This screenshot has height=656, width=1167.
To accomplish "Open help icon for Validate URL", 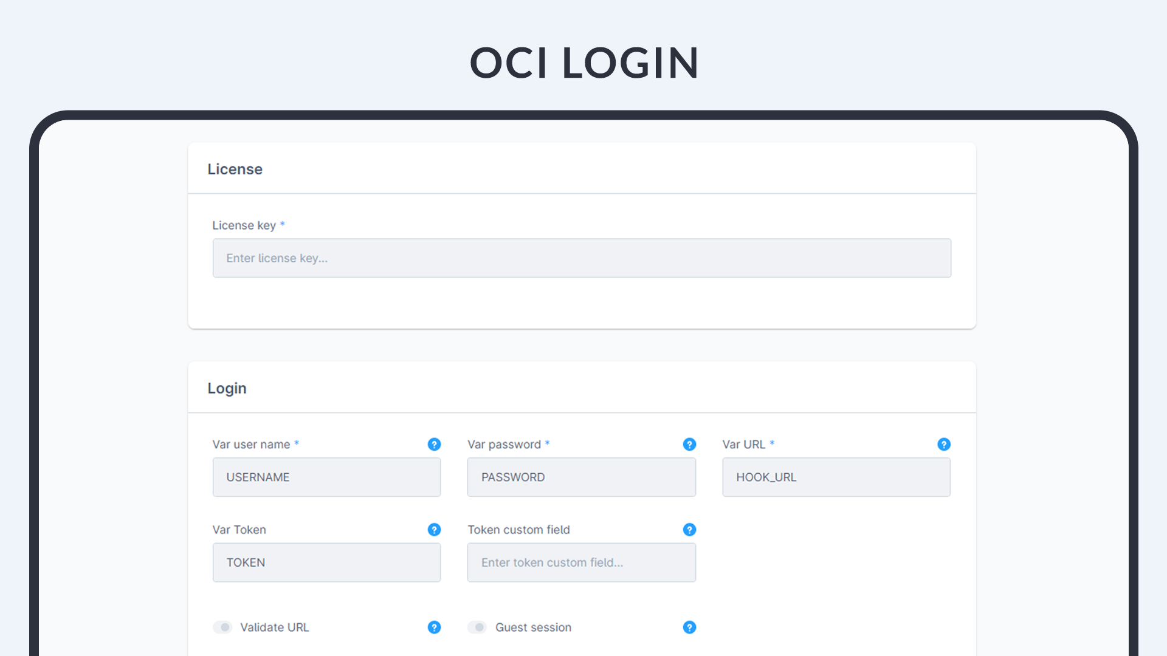I will pyautogui.click(x=434, y=627).
